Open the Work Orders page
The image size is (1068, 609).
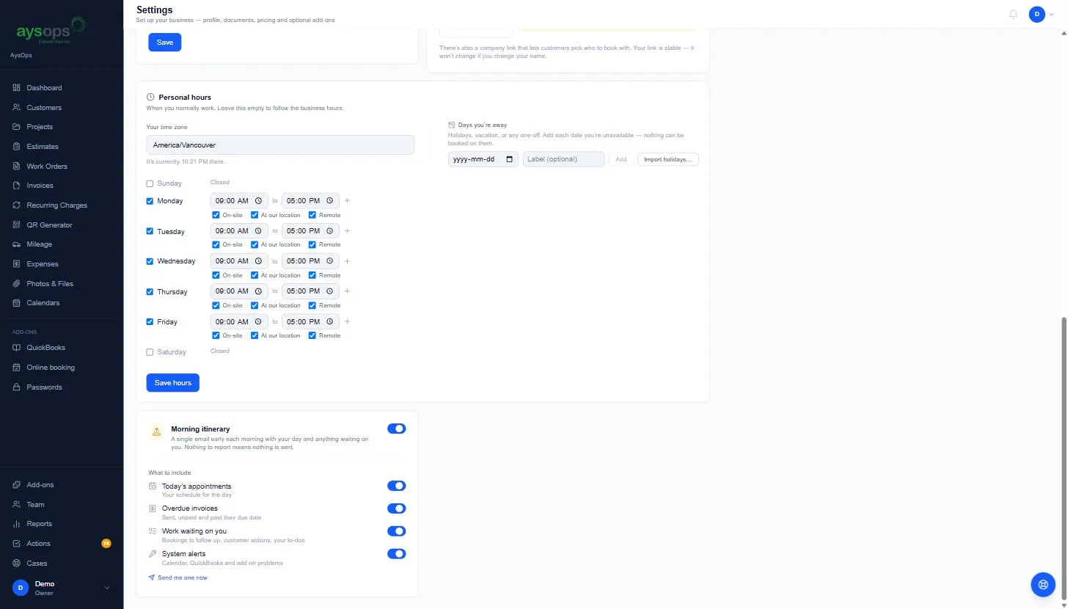(47, 167)
